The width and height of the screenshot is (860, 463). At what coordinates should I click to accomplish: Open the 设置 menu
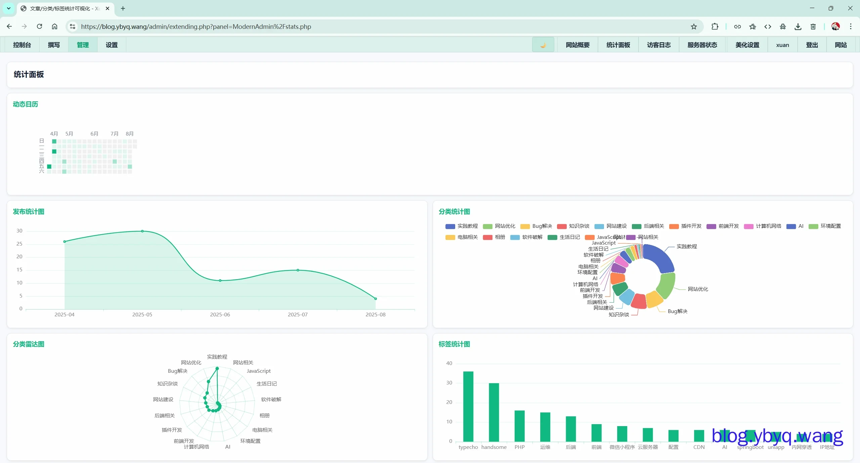[112, 45]
